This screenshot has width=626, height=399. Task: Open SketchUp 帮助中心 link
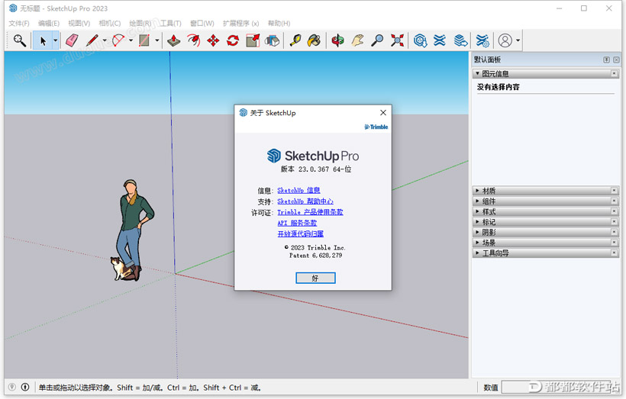305,201
